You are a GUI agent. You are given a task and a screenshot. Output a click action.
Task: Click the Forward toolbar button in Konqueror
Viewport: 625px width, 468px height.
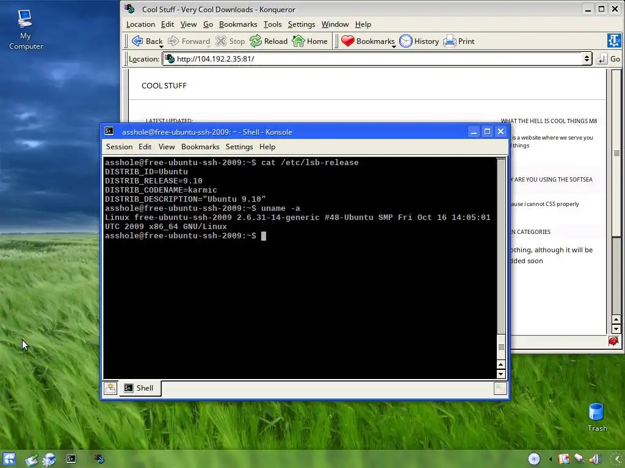click(189, 41)
